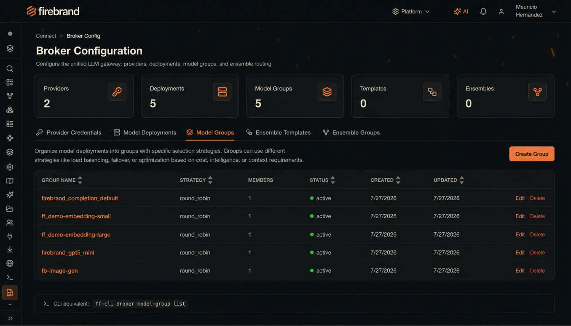
Task: Open the firebrand_gpt5_mini group link
Action: pyautogui.click(x=68, y=253)
